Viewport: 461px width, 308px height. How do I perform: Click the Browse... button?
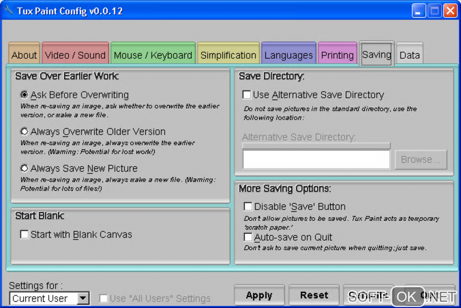coord(421,159)
